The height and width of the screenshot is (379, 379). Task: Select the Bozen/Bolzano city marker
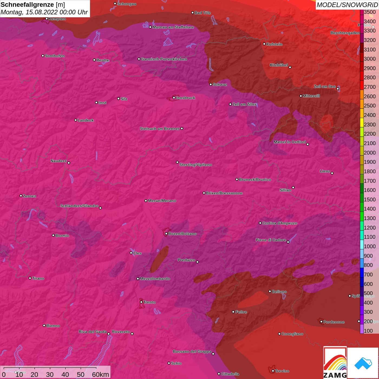coord(166,234)
